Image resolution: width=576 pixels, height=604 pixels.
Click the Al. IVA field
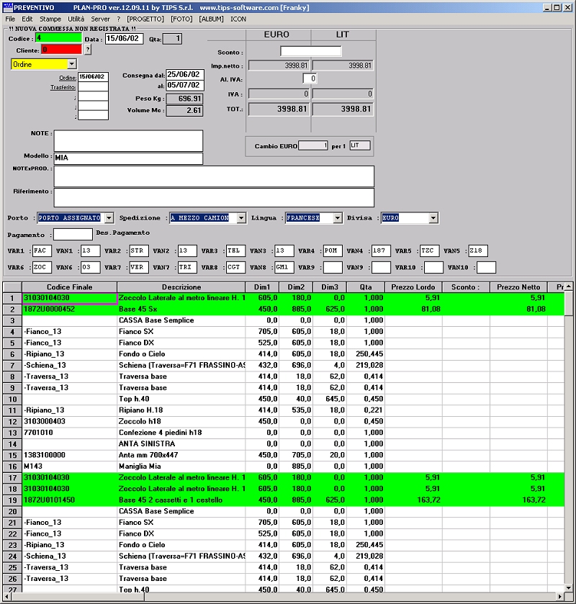point(310,78)
